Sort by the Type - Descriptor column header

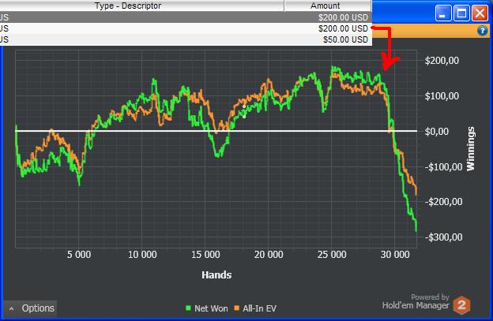click(x=142, y=6)
